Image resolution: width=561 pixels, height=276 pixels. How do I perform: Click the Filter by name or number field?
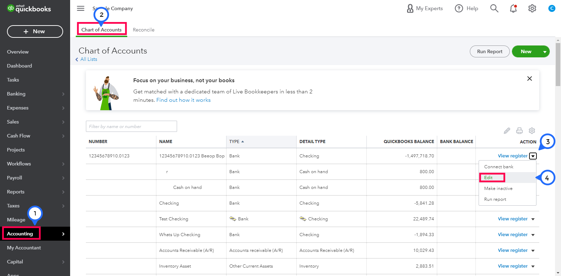[131, 126]
